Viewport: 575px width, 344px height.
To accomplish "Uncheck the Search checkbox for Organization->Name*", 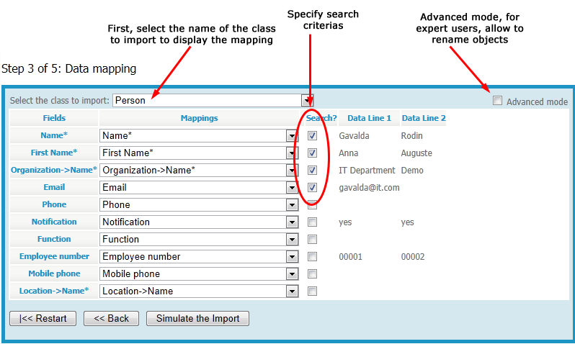I will click(312, 171).
